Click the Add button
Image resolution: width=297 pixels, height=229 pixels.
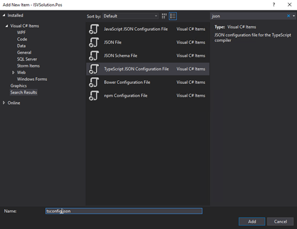pyautogui.click(x=252, y=222)
